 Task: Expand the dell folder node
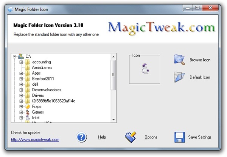click(21, 84)
